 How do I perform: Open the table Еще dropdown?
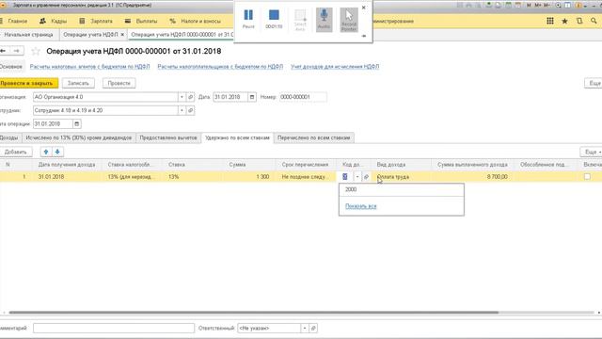(x=592, y=153)
